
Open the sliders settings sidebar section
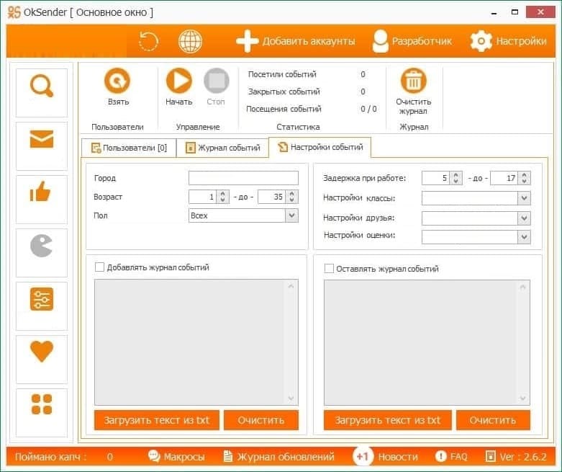pyautogui.click(x=42, y=306)
